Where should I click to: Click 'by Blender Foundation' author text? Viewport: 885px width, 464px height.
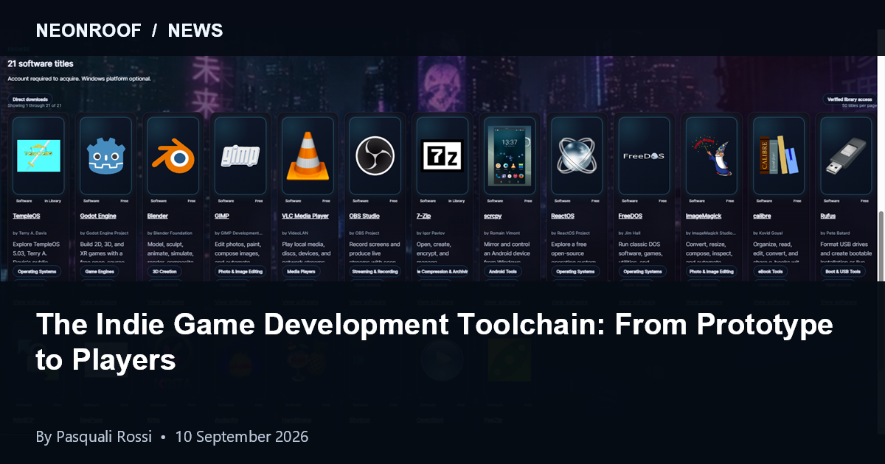[x=170, y=233]
